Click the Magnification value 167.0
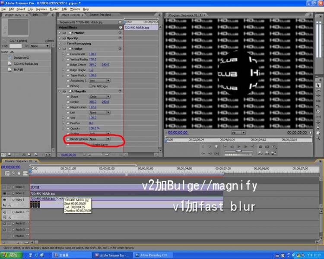 pyautogui.click(x=92, y=107)
